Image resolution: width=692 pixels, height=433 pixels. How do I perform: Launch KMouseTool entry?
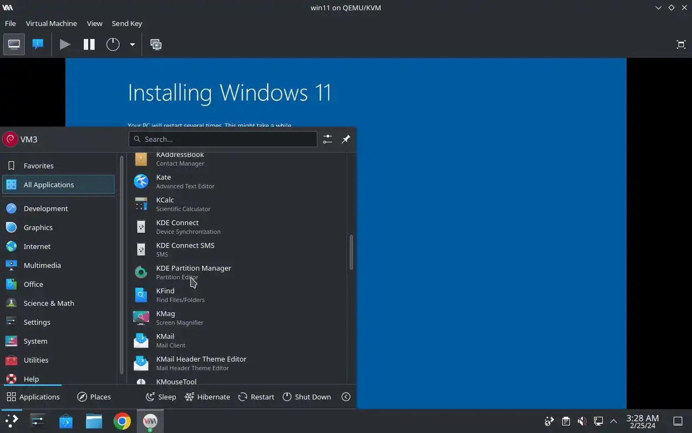pos(237,380)
